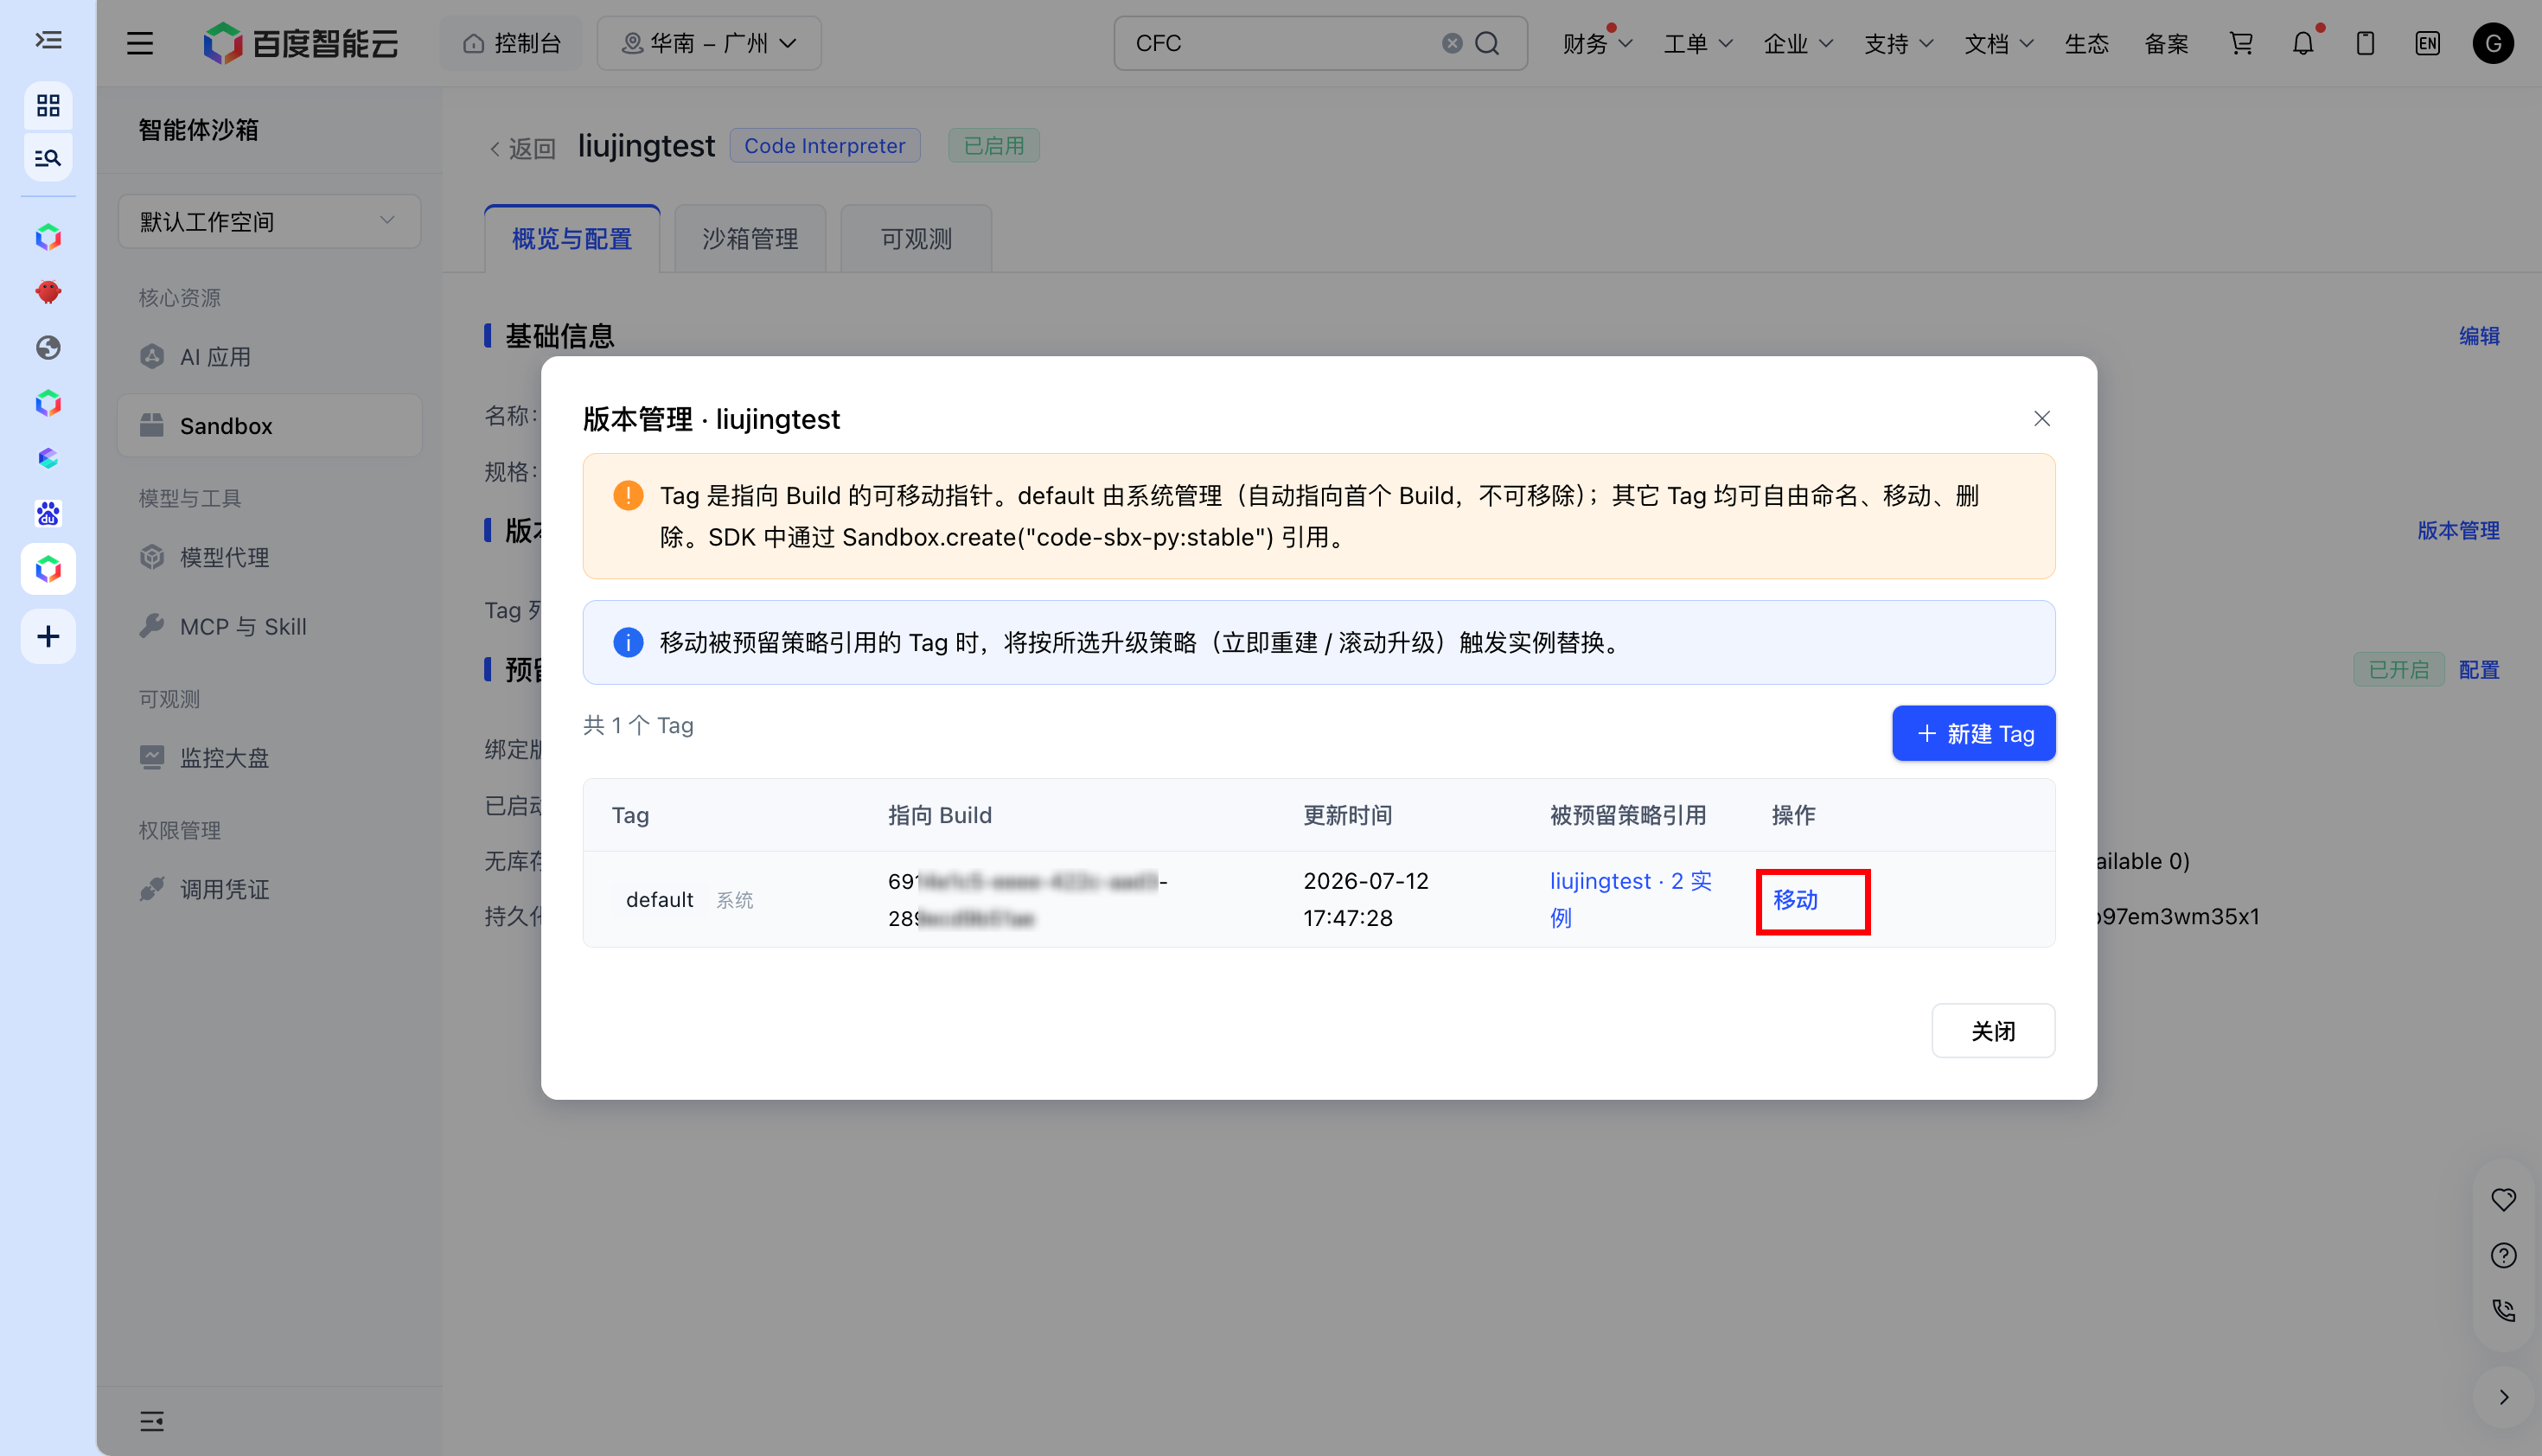Viewport: 2542px width, 1456px height.
Task: Click the help question mark icon
Action: [x=2503, y=1255]
